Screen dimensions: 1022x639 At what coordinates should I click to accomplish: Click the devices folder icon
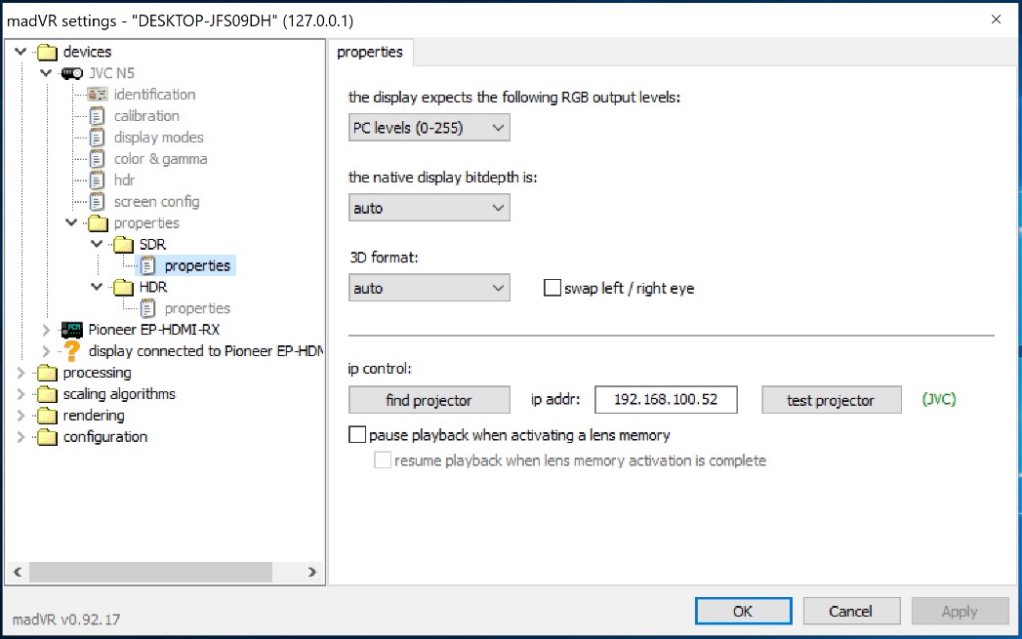click(x=47, y=52)
